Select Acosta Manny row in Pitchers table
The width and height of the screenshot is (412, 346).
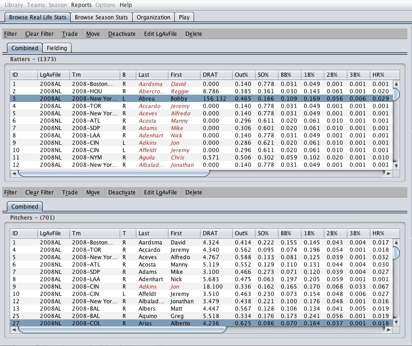coord(201,264)
